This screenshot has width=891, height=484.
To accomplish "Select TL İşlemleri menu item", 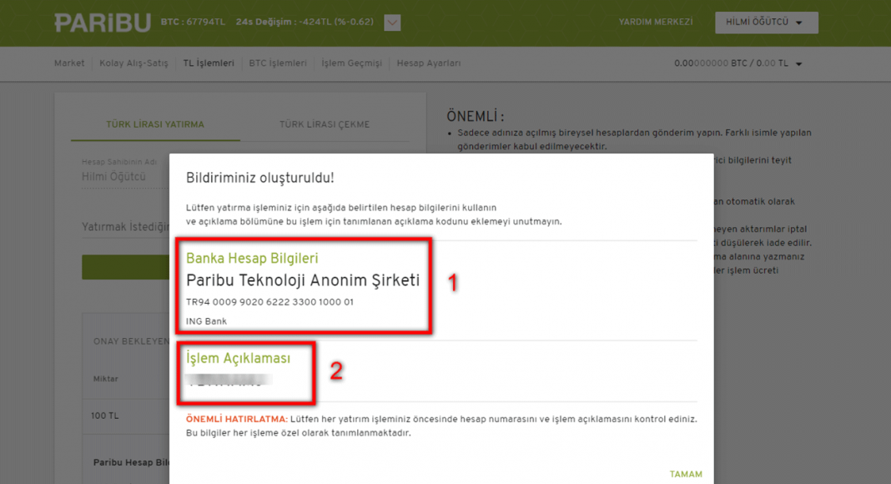I will [x=209, y=63].
